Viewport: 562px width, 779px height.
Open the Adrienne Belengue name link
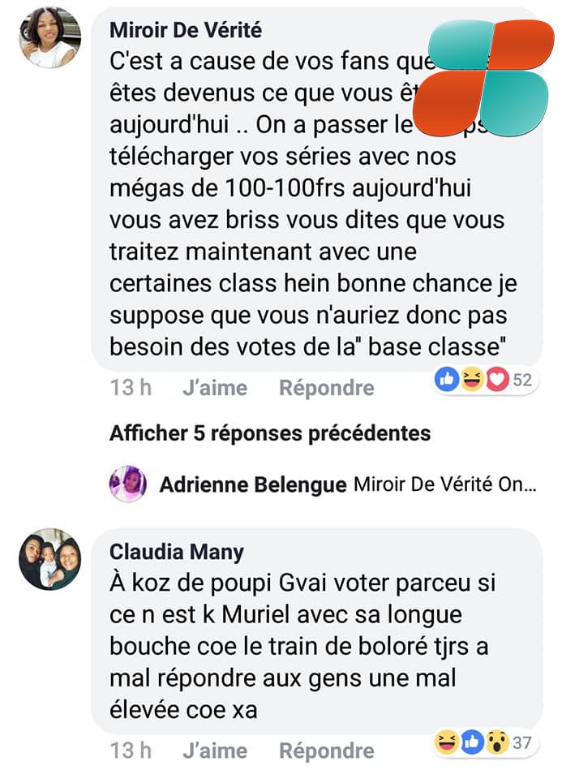(252, 485)
